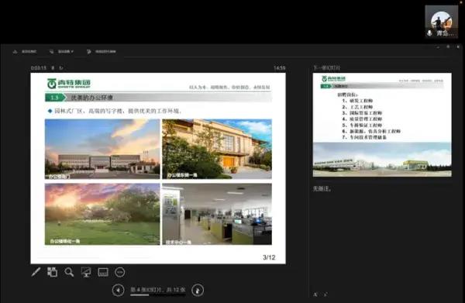Screen dimensions: 465x303
Task: Select the pen and laser pointer tool
Action: click(x=36, y=272)
